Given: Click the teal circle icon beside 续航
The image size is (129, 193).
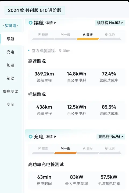Looking at the screenshot, I should (30, 23).
